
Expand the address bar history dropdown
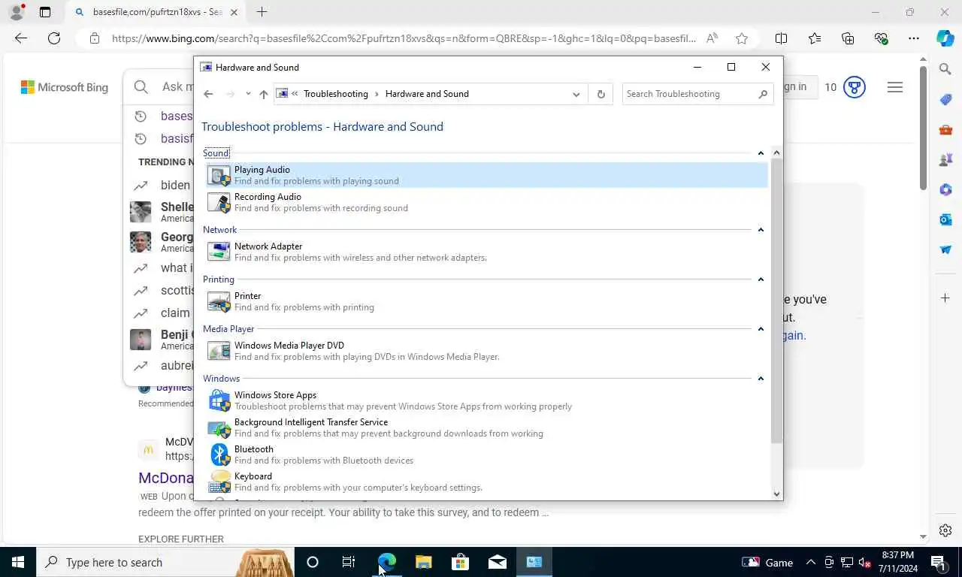[576, 94]
